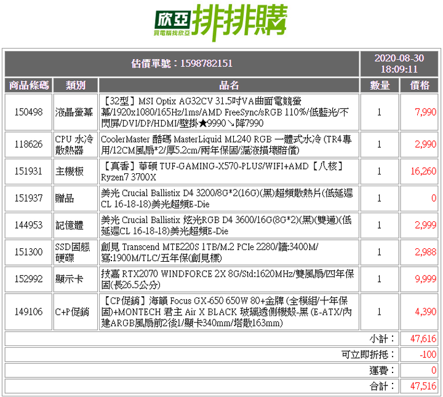Click quantity 1 in 液晶螢幕 row

point(379,112)
